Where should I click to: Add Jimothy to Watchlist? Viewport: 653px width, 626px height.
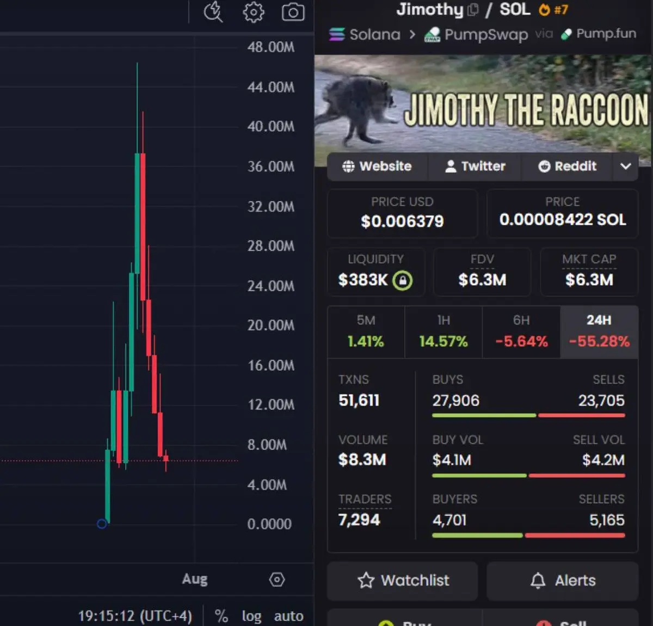(x=403, y=580)
